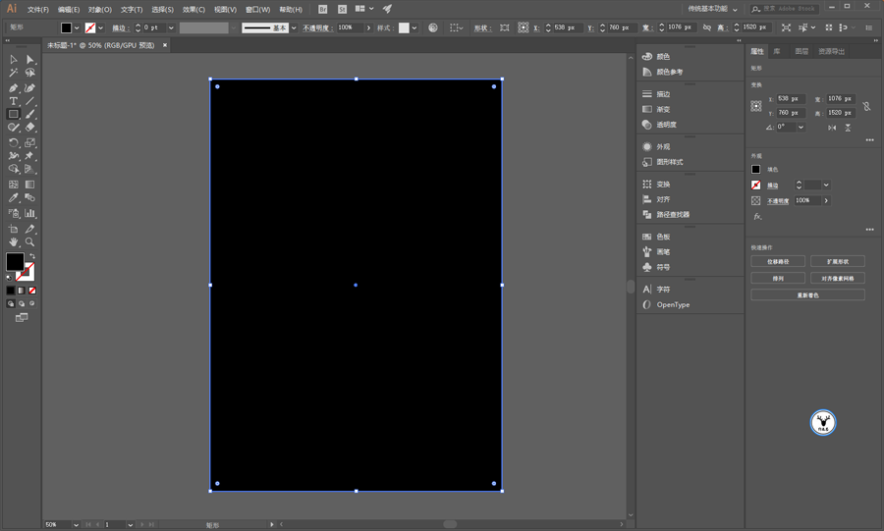This screenshot has width=884, height=531.
Task: Click the black 填色 swatch in Properties
Action: 756,170
